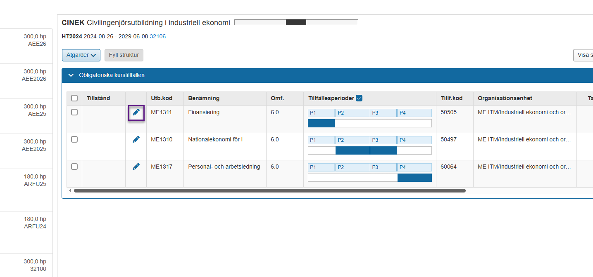Click the Visa button at right edge
This screenshot has width=593, height=277.
coord(583,55)
